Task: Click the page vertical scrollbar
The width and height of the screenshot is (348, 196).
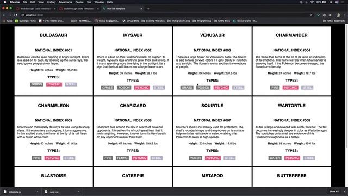Action: pos(346,87)
